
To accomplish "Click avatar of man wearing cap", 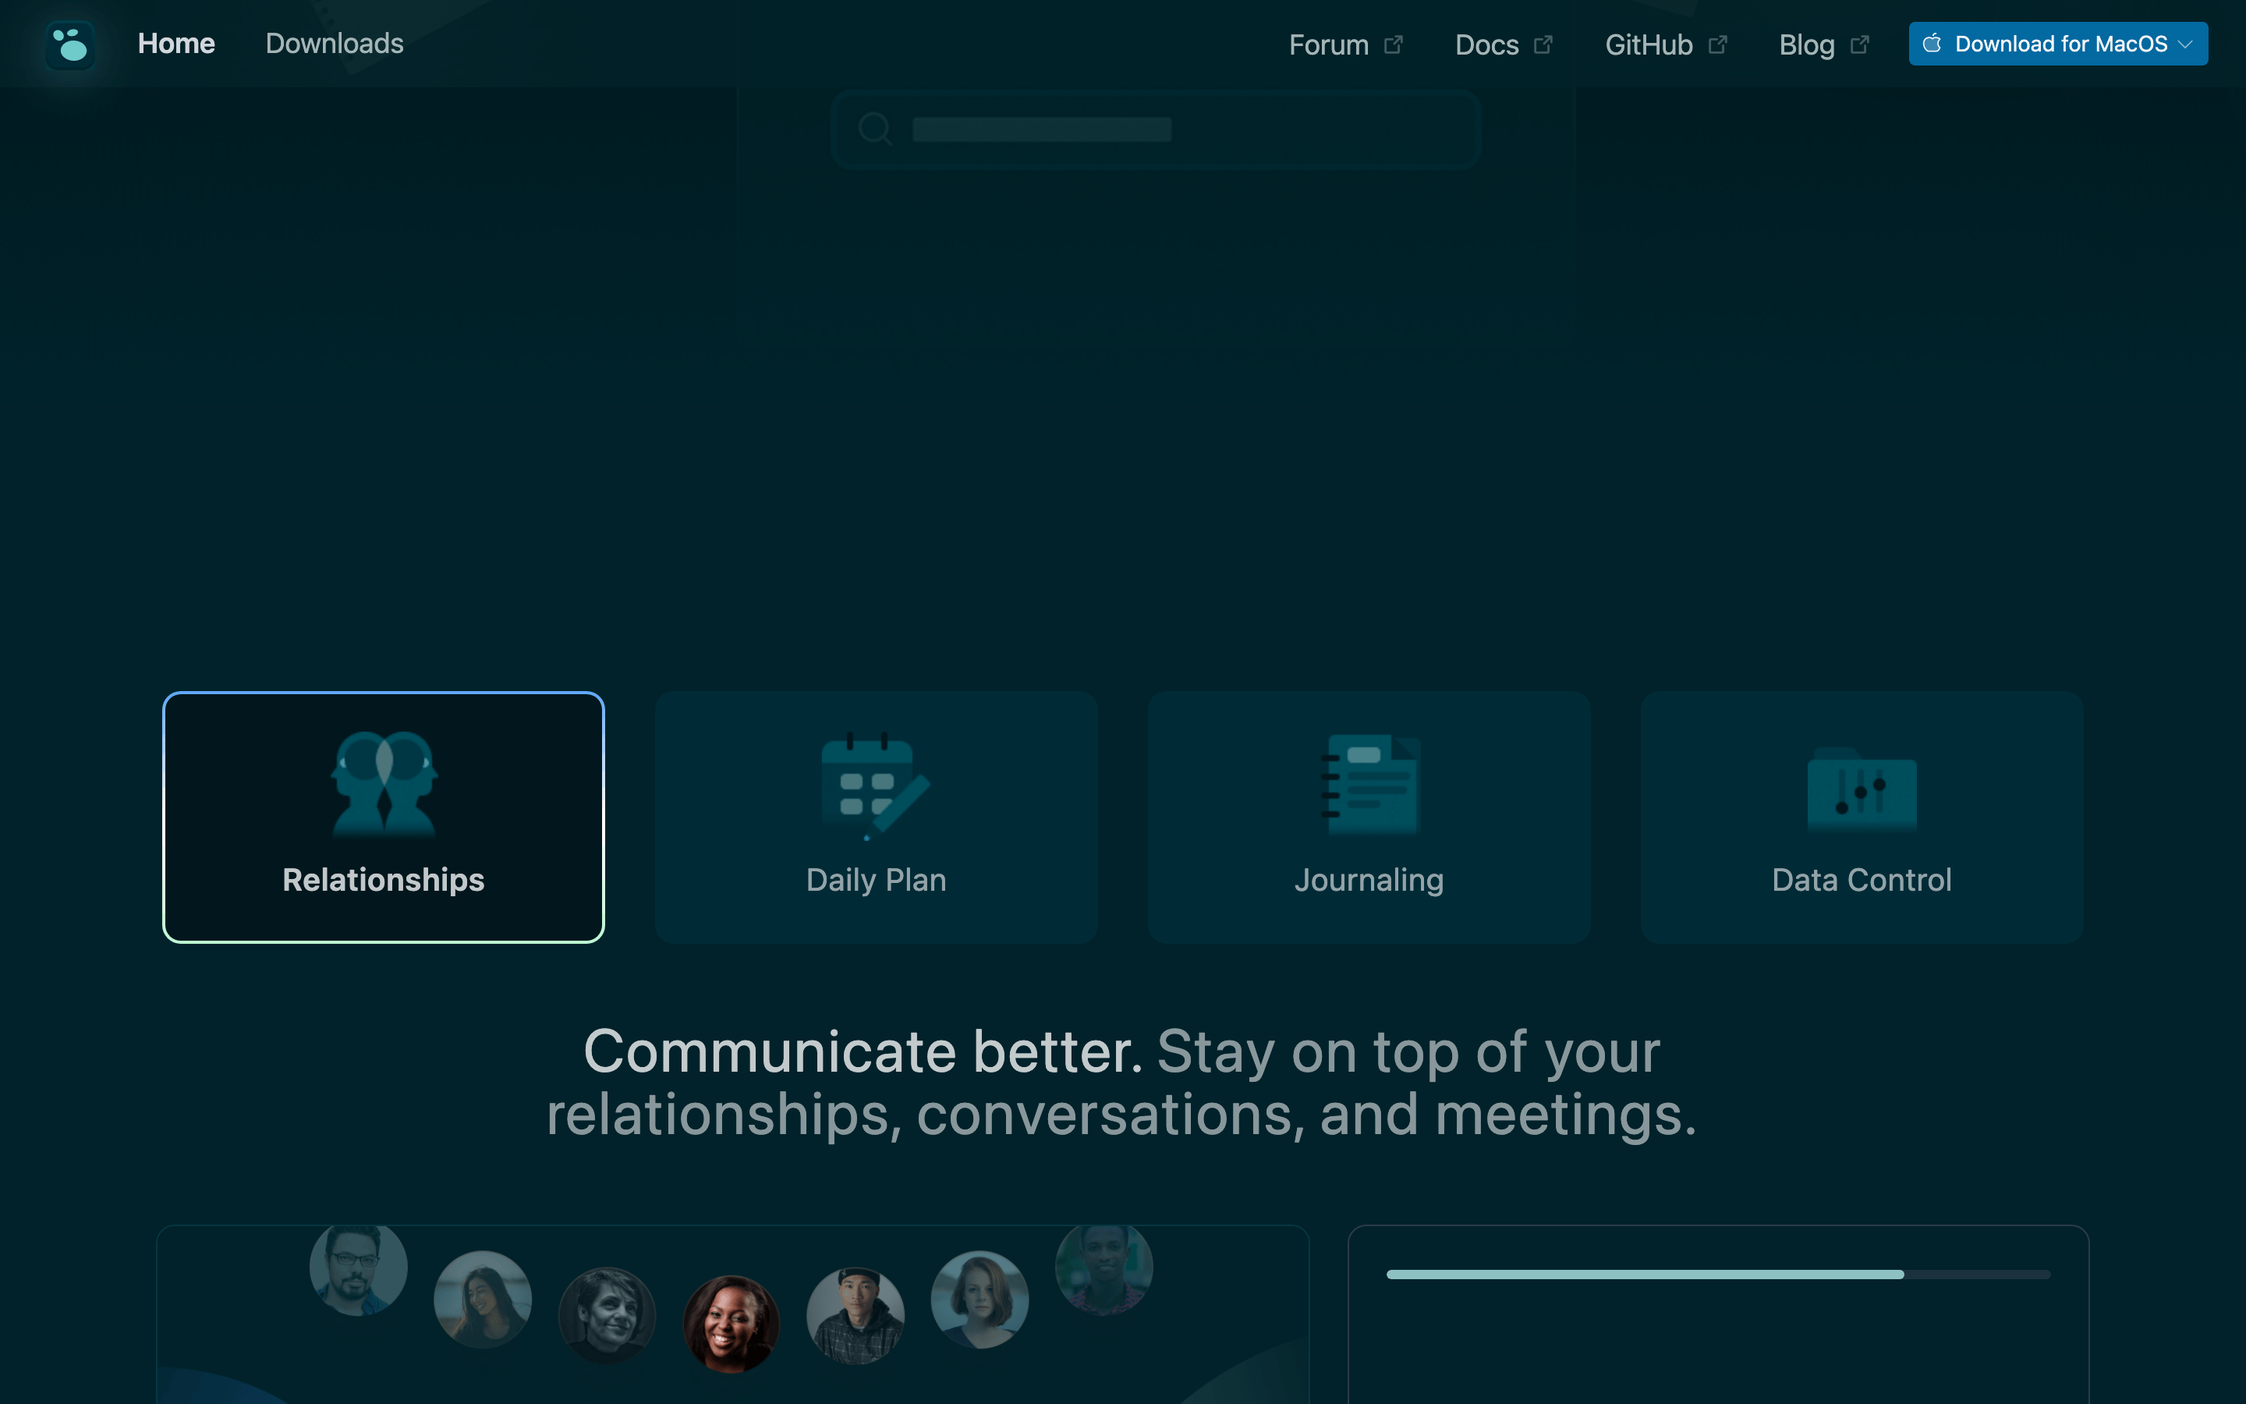I will 856,1315.
